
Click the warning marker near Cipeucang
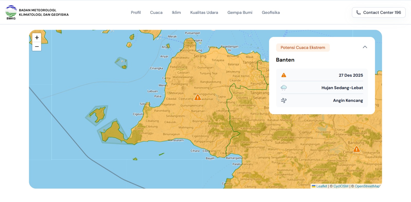click(198, 98)
